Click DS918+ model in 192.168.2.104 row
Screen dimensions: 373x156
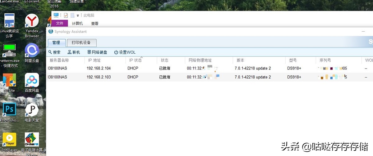294,68
